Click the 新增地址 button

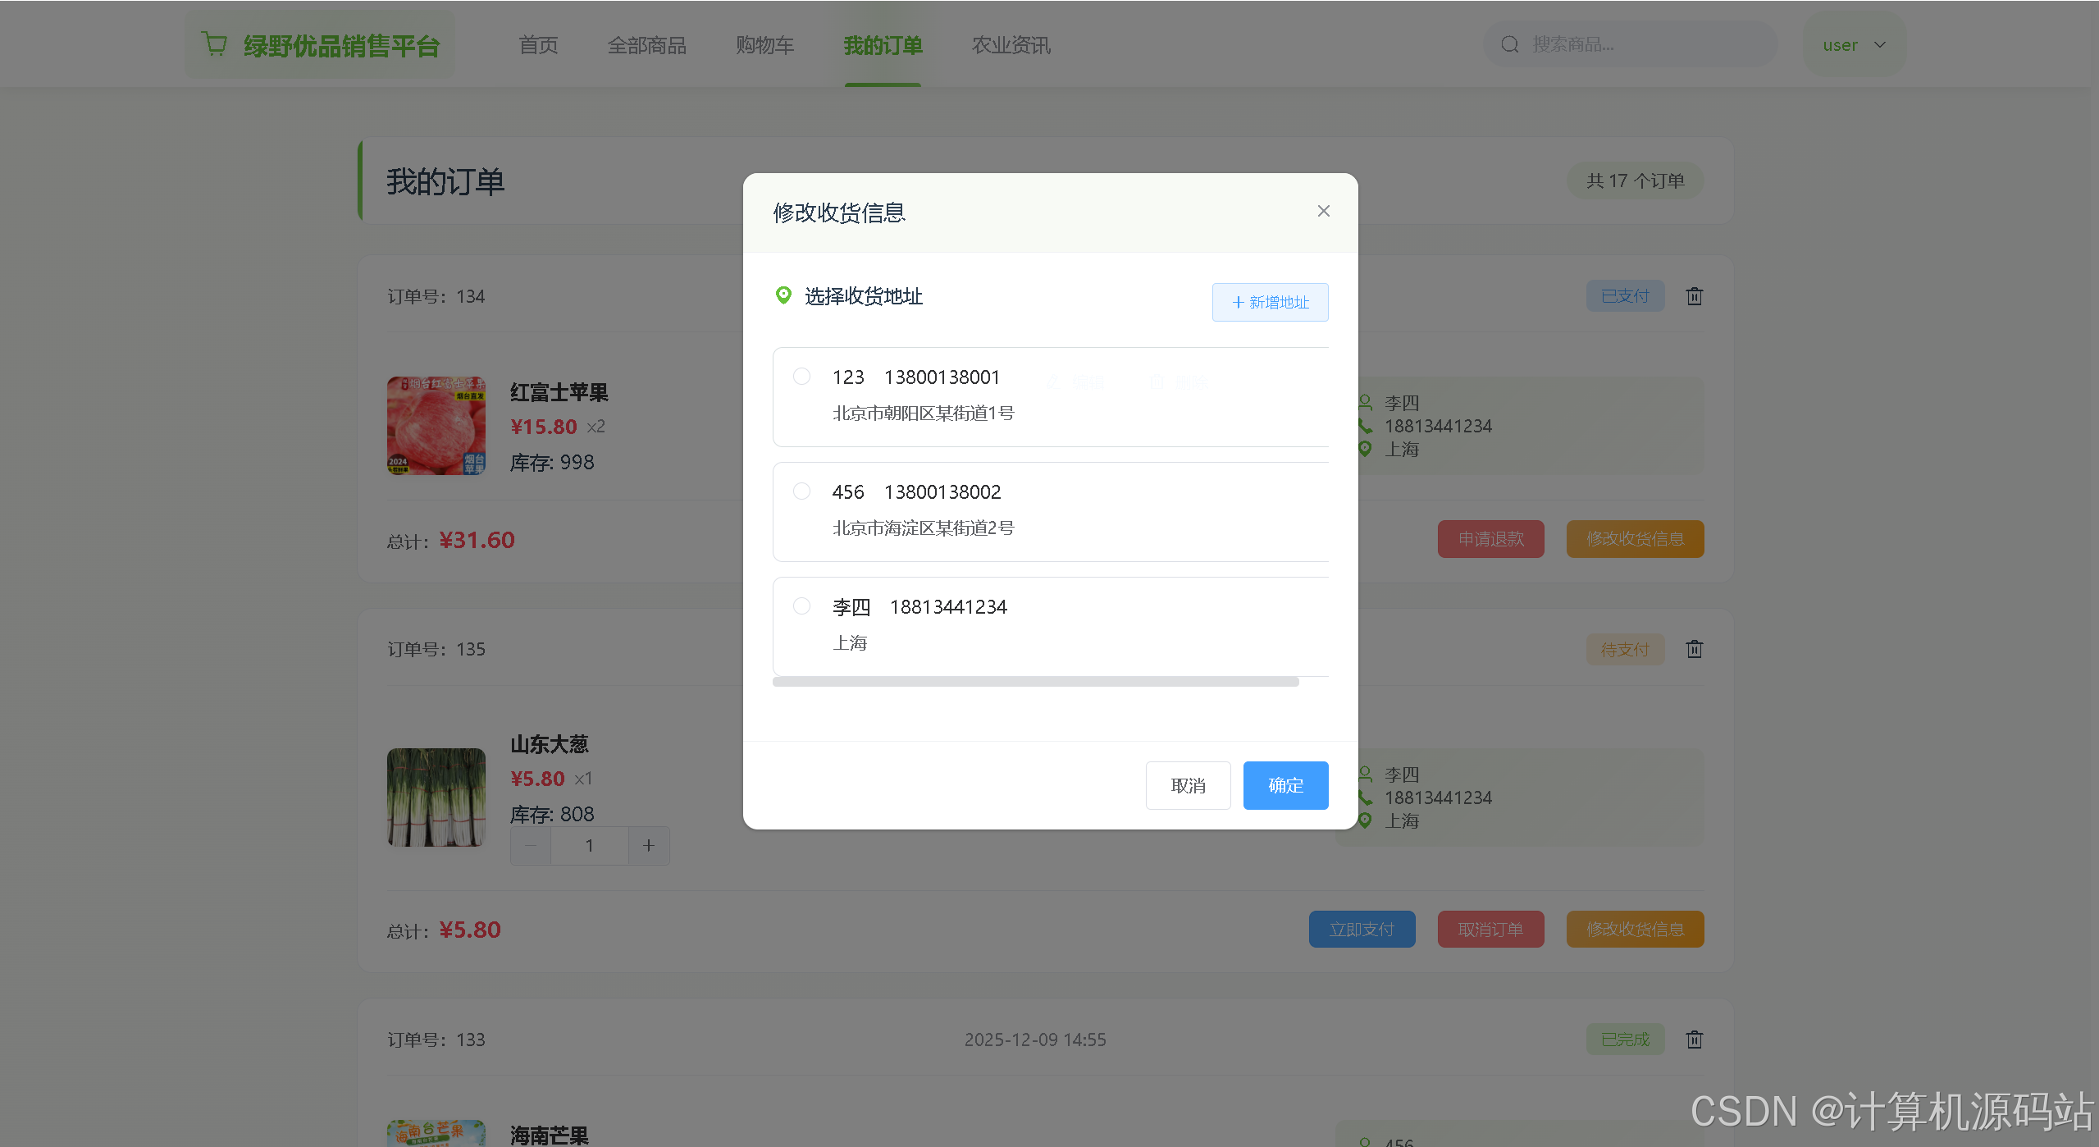tap(1270, 302)
